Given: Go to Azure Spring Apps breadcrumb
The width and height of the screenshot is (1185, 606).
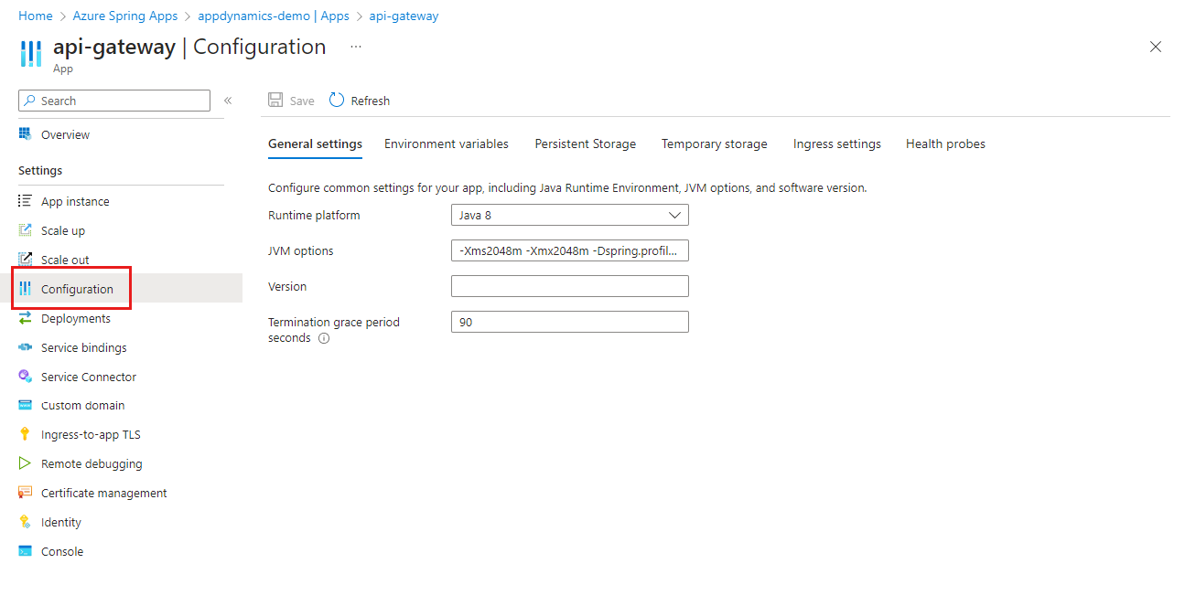Looking at the screenshot, I should [x=125, y=16].
